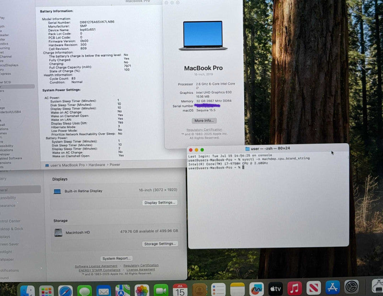
Task: Click the Macintosh HD drive icon
Action: [x=58, y=232]
